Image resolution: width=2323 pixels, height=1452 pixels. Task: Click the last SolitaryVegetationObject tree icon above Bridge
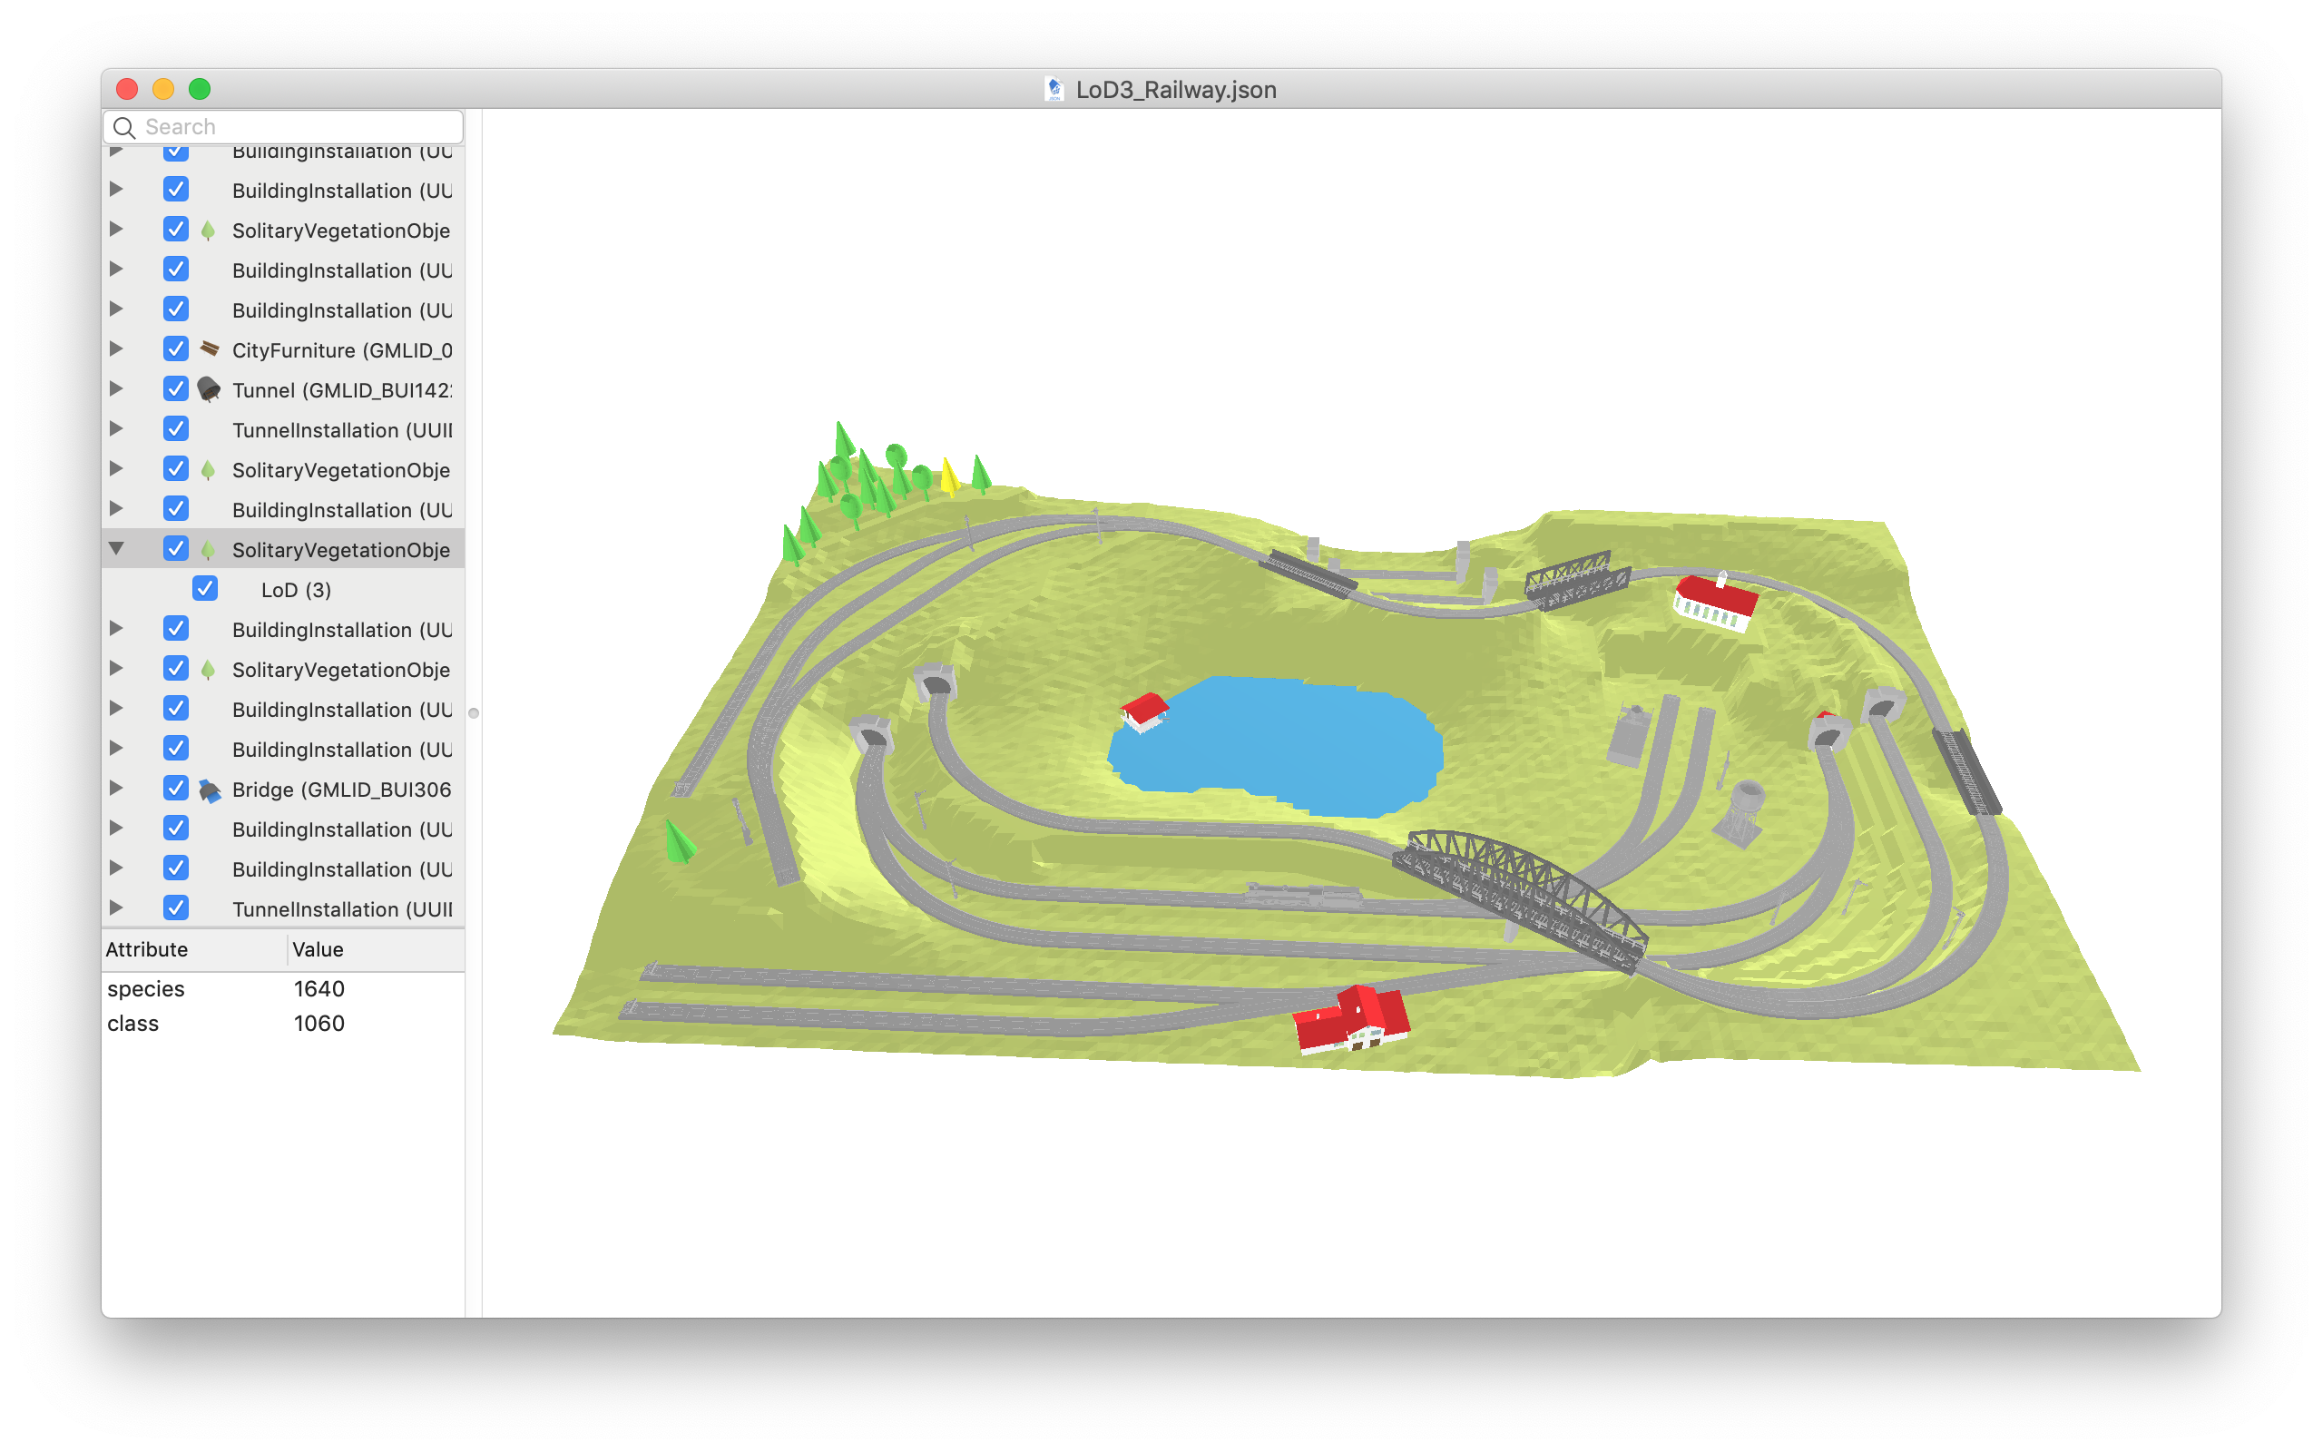pyautogui.click(x=209, y=670)
